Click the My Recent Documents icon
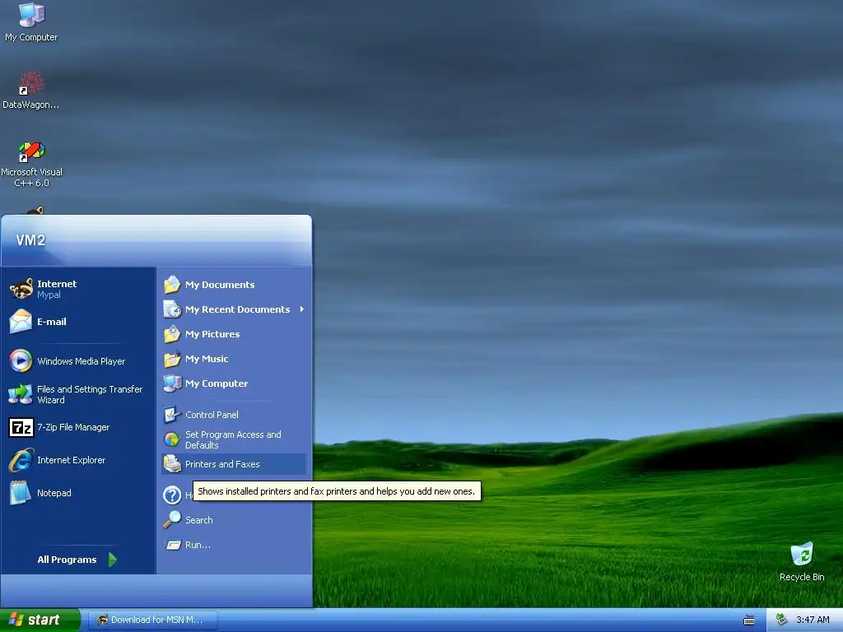843x632 pixels. 172,309
